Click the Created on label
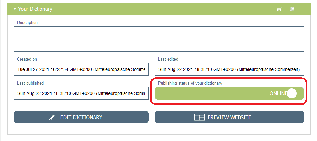The width and height of the screenshot is (317, 141). (27, 59)
